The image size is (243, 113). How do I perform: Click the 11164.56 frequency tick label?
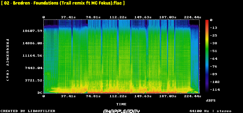pyautogui.click(x=32, y=56)
